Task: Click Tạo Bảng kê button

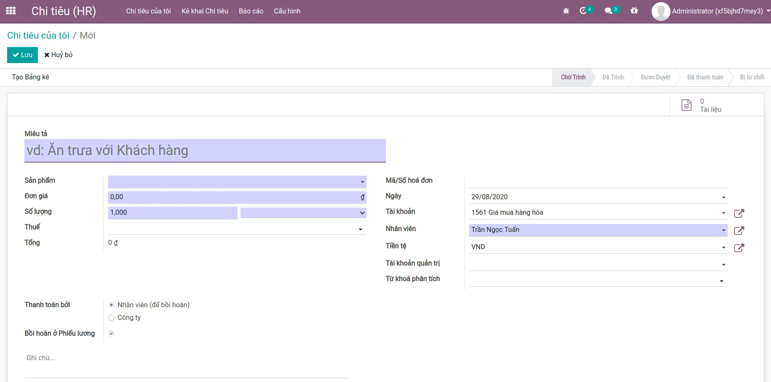Action: [30, 77]
